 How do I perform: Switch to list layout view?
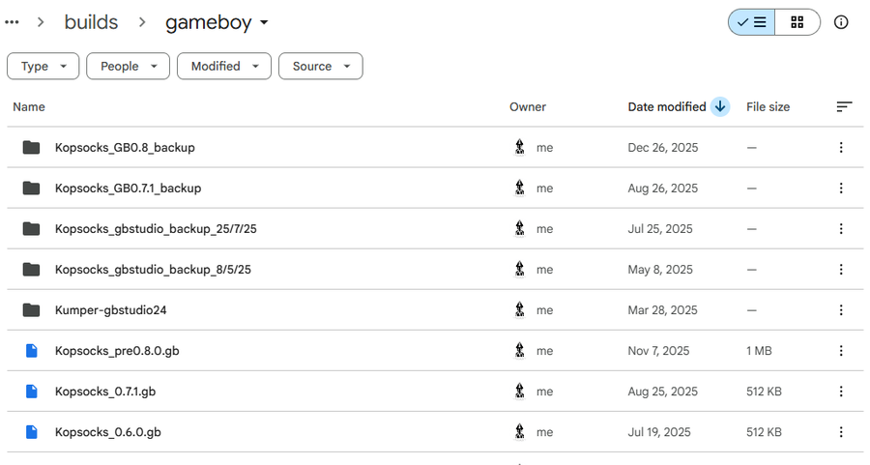pos(752,22)
